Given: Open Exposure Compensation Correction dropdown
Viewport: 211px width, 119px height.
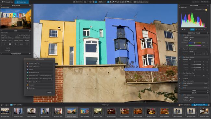Looking at the screenshot, I should tap(198, 51).
